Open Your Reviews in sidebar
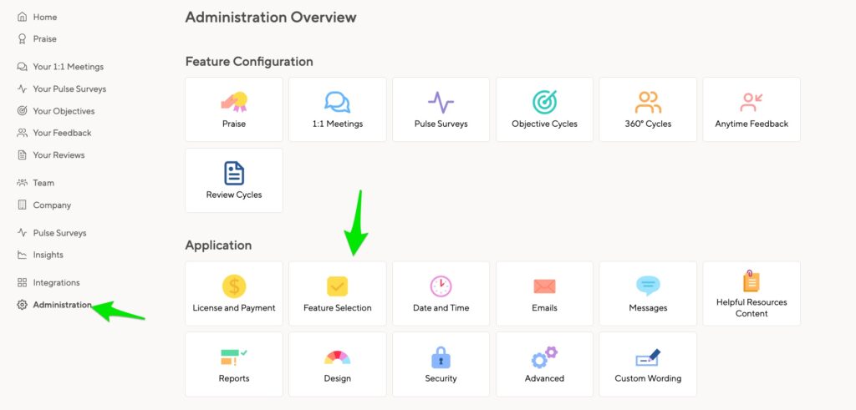The image size is (856, 410). pos(59,154)
